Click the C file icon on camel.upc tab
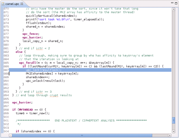 click(3, 4)
